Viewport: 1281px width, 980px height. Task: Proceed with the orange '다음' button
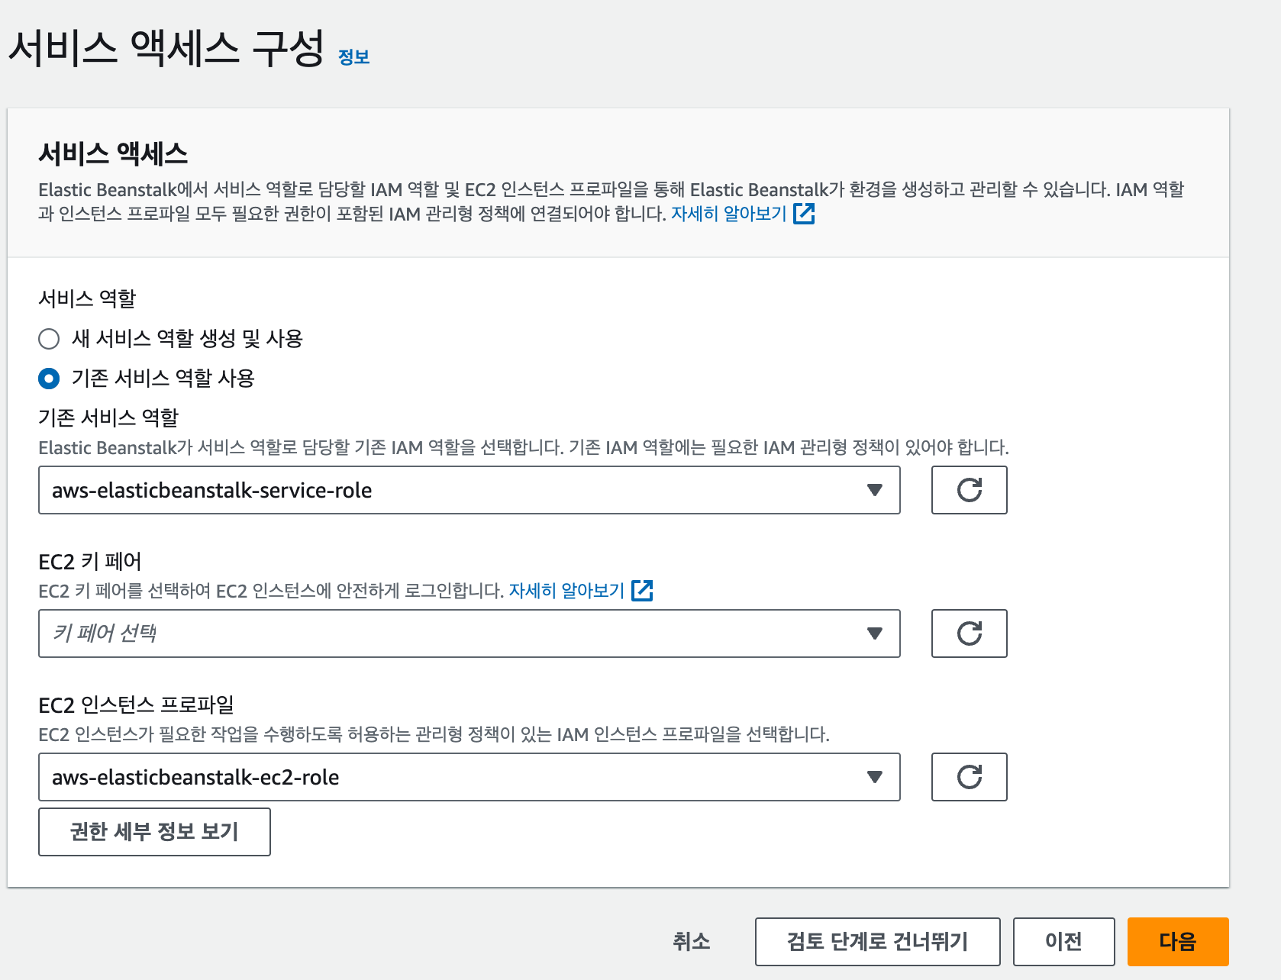(1178, 942)
